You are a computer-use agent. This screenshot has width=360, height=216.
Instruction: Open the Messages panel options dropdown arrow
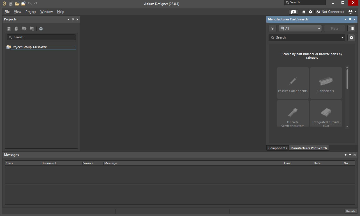point(345,155)
